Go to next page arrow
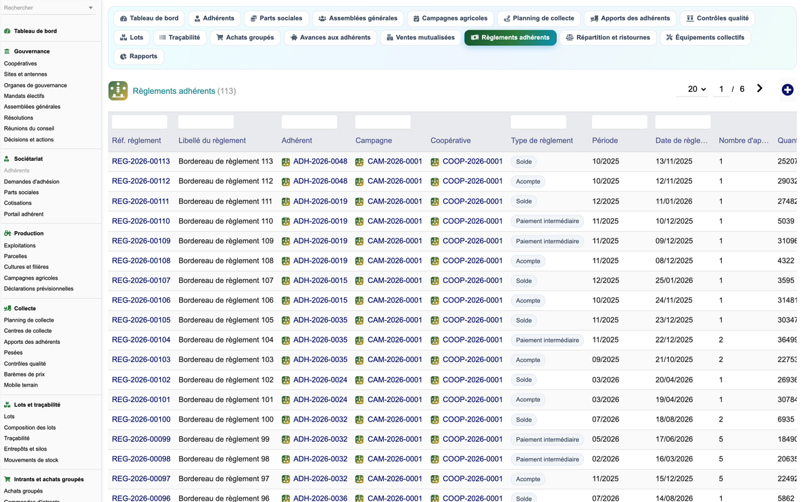Viewport: 811px width, 502px height. (x=760, y=89)
